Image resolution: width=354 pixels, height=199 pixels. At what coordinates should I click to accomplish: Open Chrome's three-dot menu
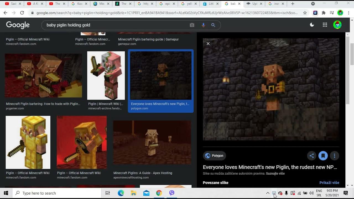(x=348, y=13)
